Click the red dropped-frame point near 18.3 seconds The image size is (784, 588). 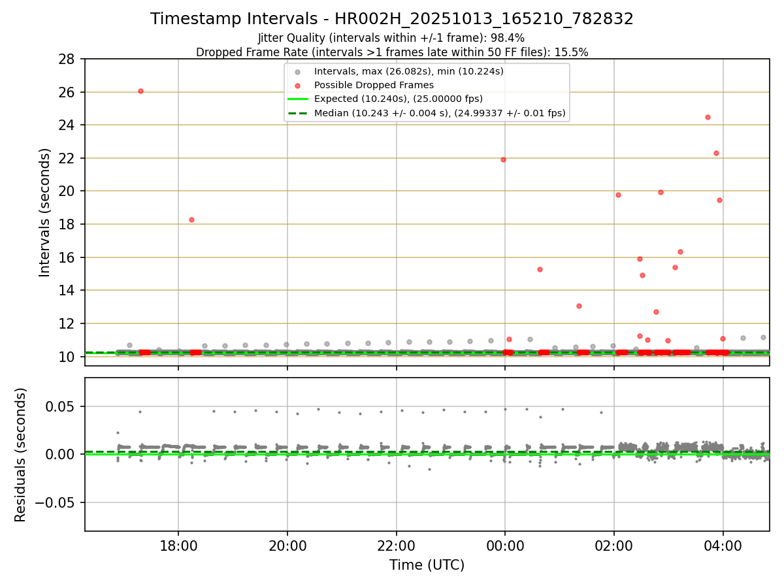click(191, 220)
